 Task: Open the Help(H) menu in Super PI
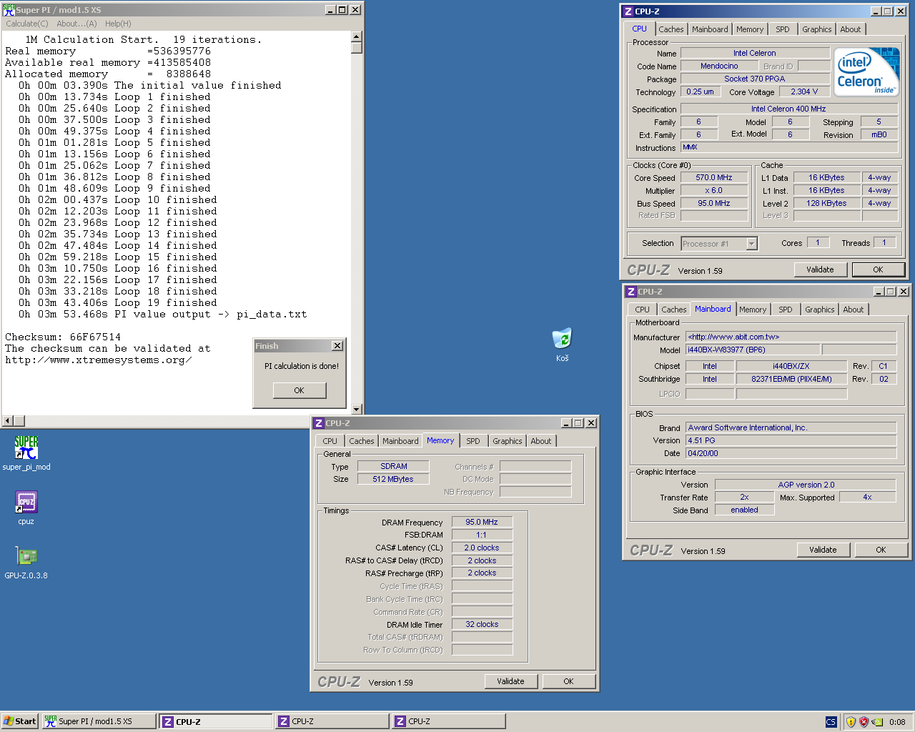pyautogui.click(x=118, y=24)
